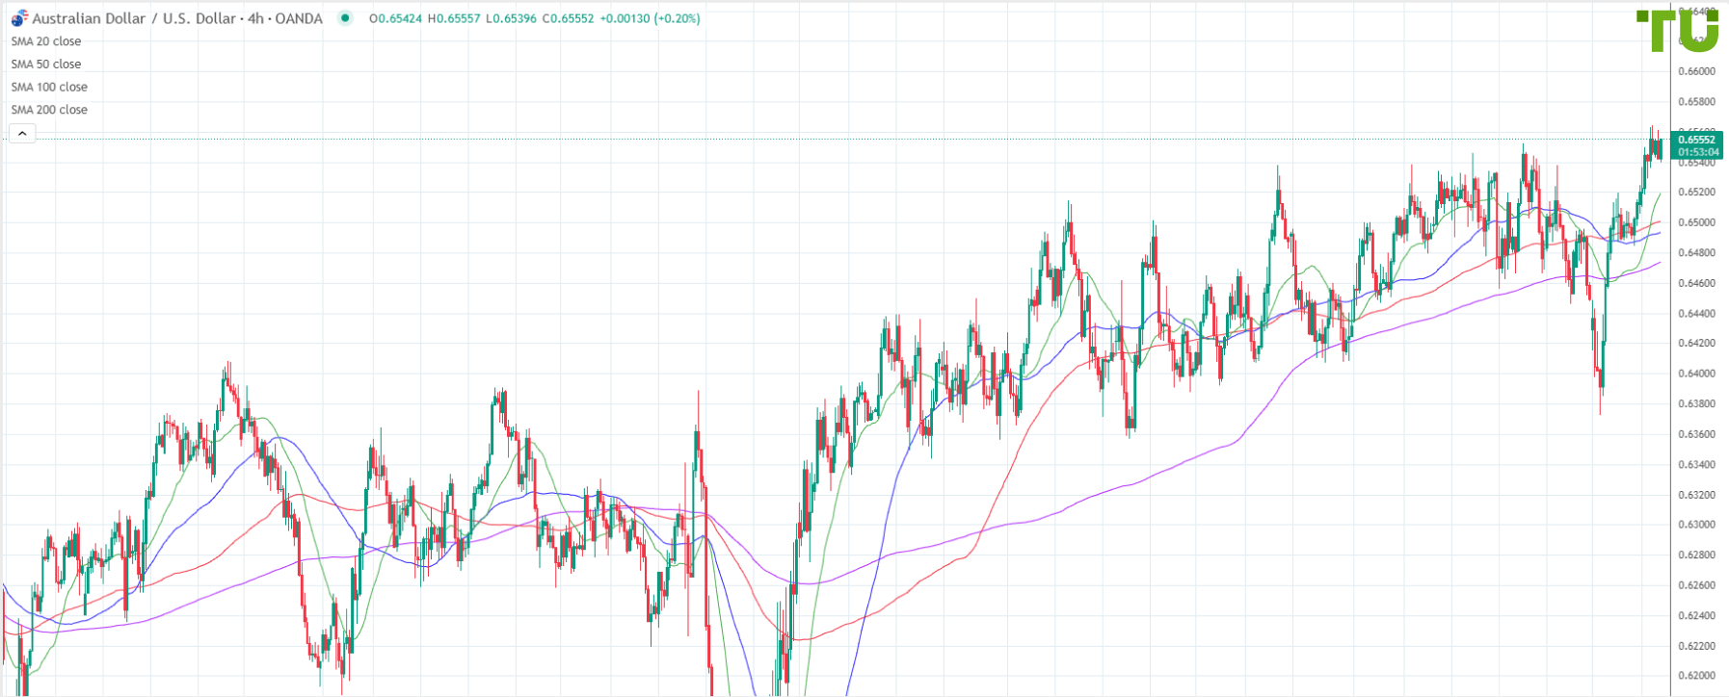Select the SMA 50 close indicator
The height and width of the screenshot is (697, 1729).
(46, 65)
